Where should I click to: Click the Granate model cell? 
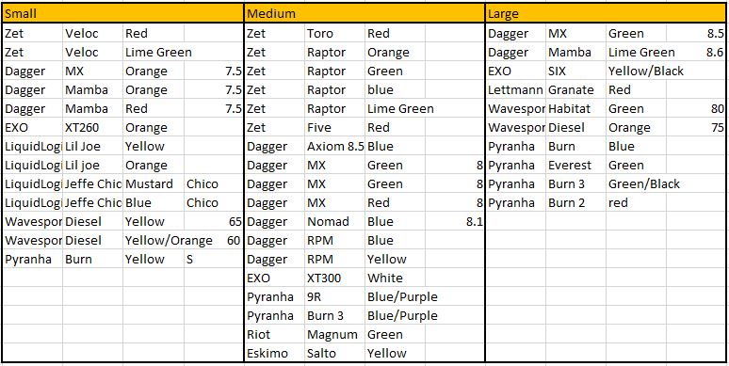tap(576, 89)
